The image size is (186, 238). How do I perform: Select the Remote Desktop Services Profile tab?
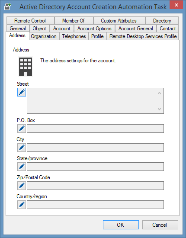143,36
